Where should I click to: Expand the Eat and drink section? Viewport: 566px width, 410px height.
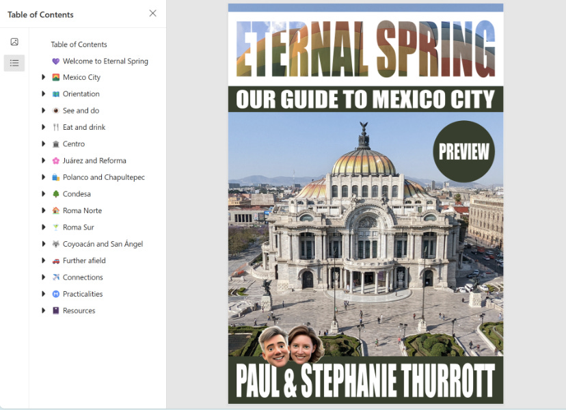tap(43, 126)
